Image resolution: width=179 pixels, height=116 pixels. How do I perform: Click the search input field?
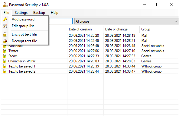point(60,21)
